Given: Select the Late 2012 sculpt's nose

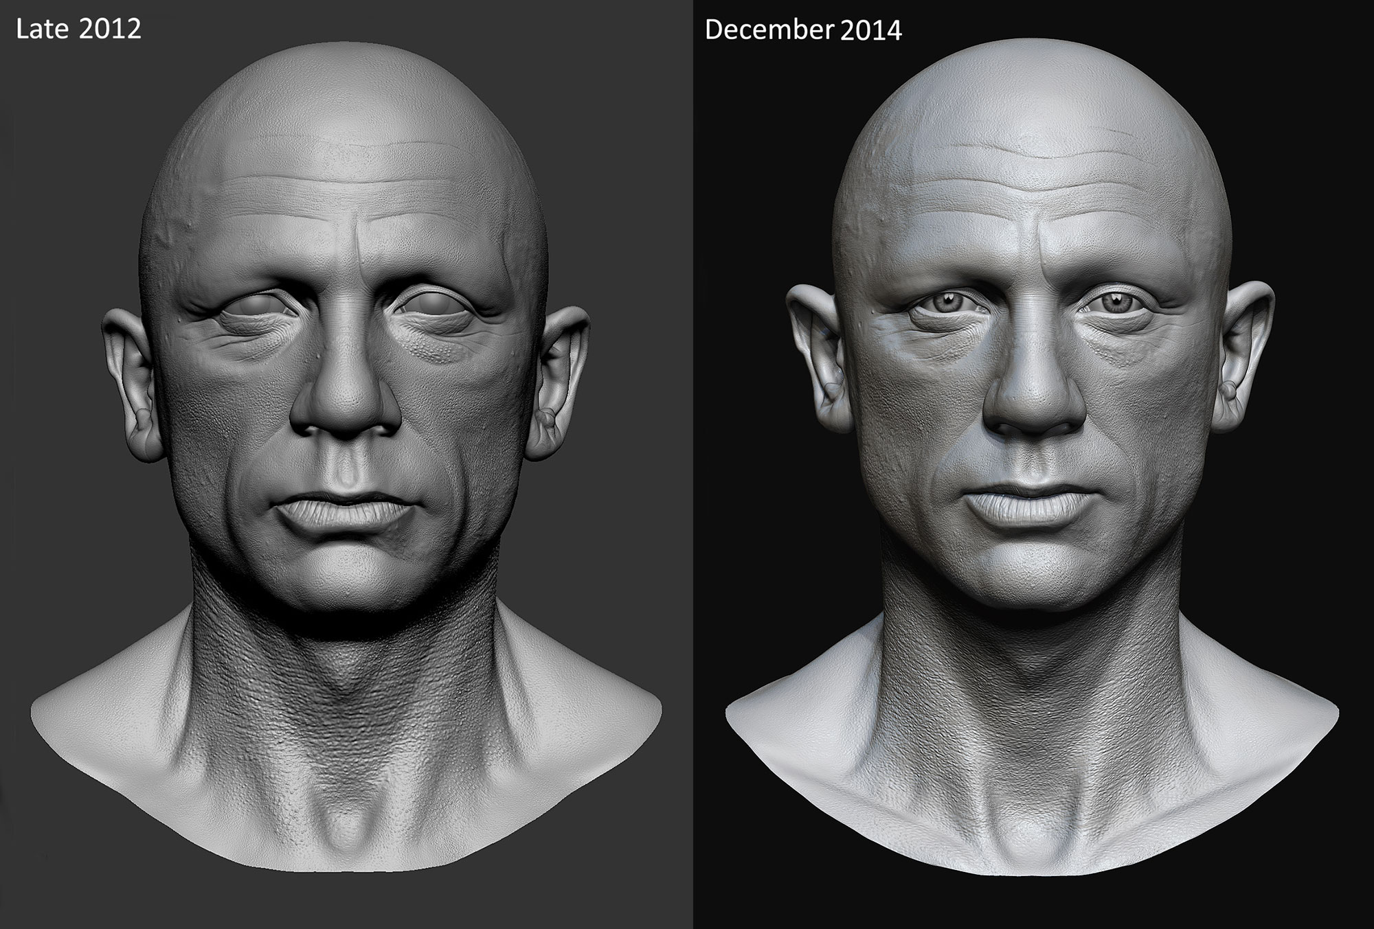Looking at the screenshot, I should tap(346, 398).
